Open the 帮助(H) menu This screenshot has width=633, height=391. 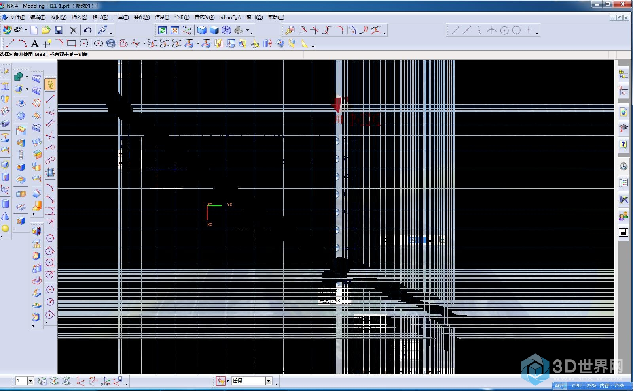(276, 17)
